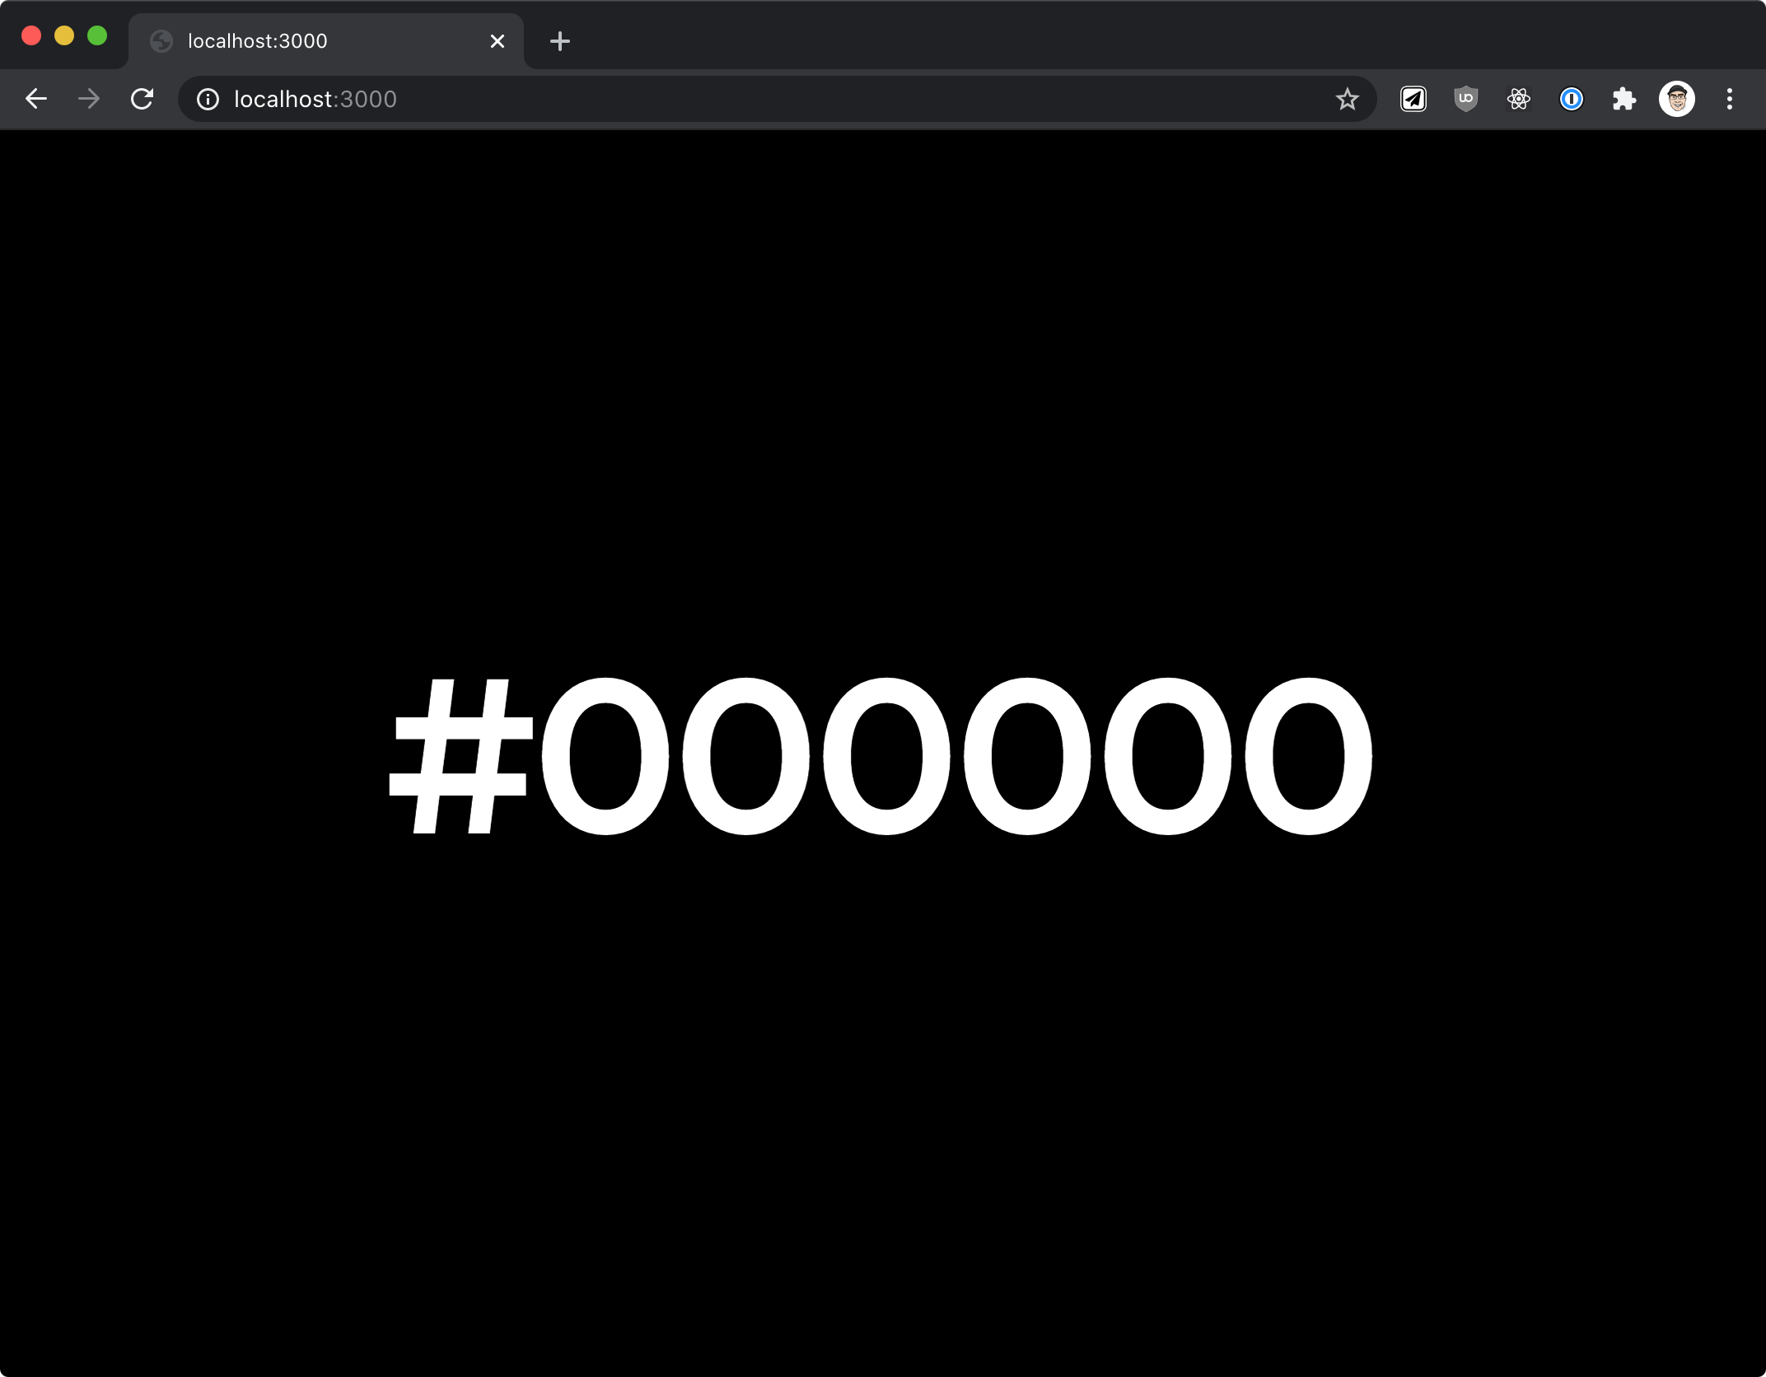1766x1377 pixels.
Task: Click the forward navigation arrow
Action: tap(89, 99)
